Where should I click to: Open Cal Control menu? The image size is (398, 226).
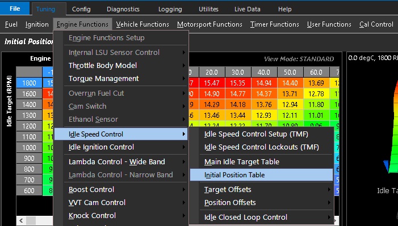tap(376, 24)
